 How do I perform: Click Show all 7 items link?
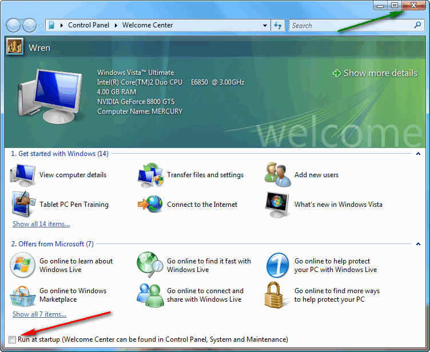(x=39, y=314)
